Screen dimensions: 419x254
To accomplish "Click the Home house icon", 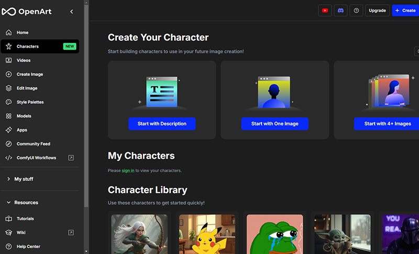I will click(9, 32).
